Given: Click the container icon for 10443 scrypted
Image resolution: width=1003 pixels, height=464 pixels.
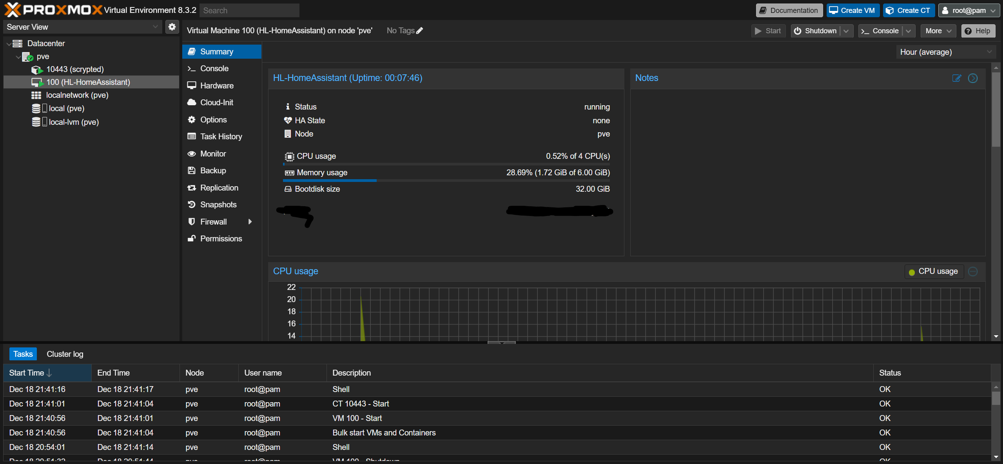Looking at the screenshot, I should pos(37,70).
